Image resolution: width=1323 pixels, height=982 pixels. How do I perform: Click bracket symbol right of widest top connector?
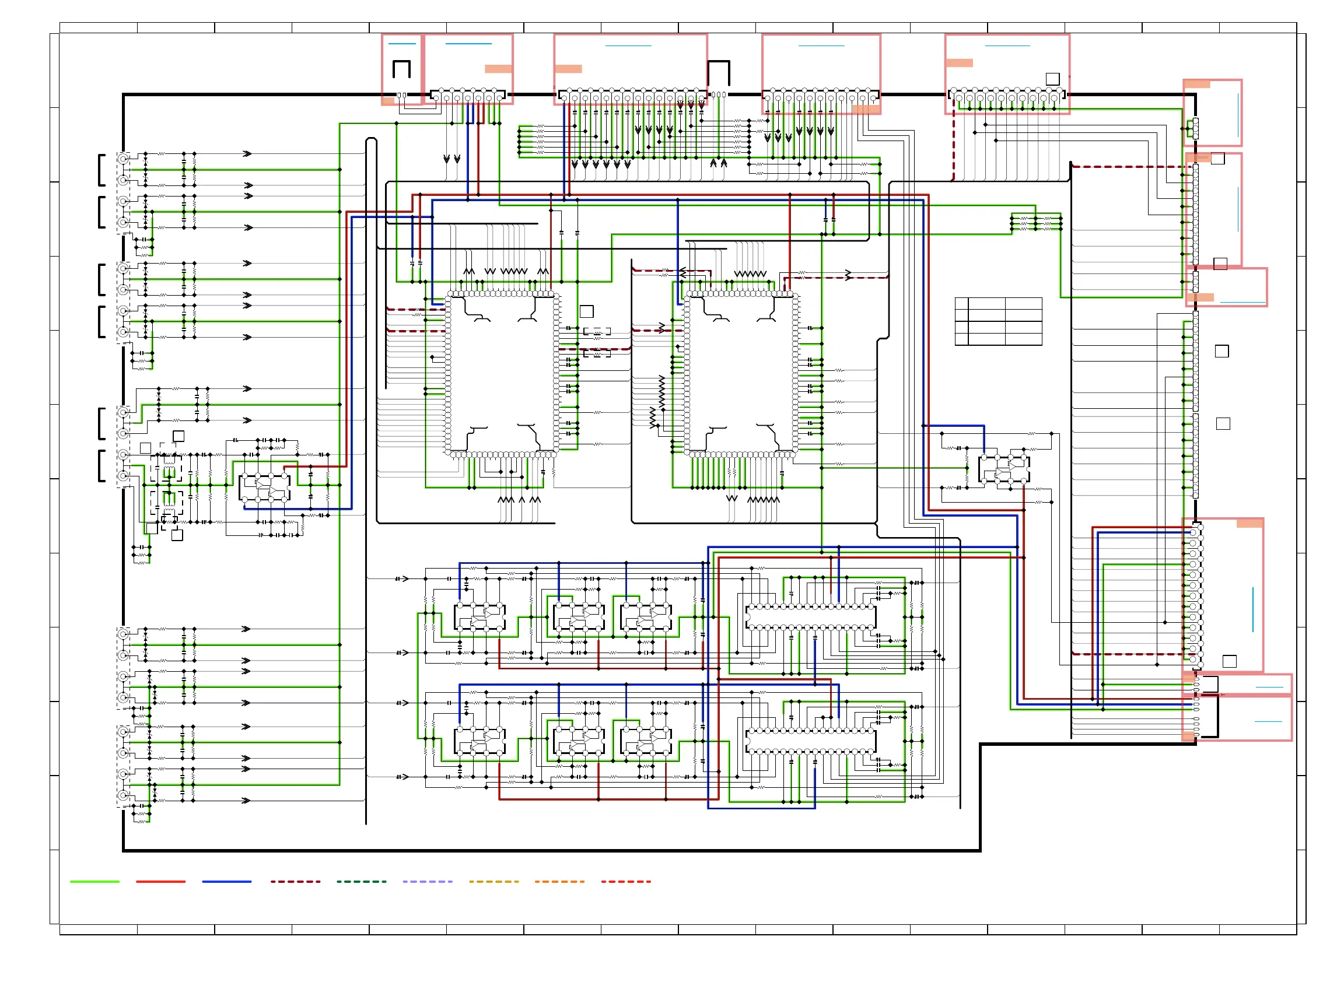tap(719, 73)
